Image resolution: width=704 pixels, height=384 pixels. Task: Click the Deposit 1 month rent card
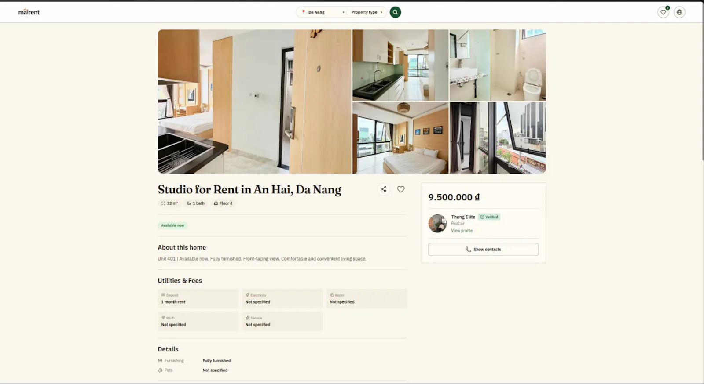[x=198, y=299]
